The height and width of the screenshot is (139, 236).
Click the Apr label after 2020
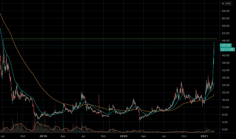(x=144, y=136)
